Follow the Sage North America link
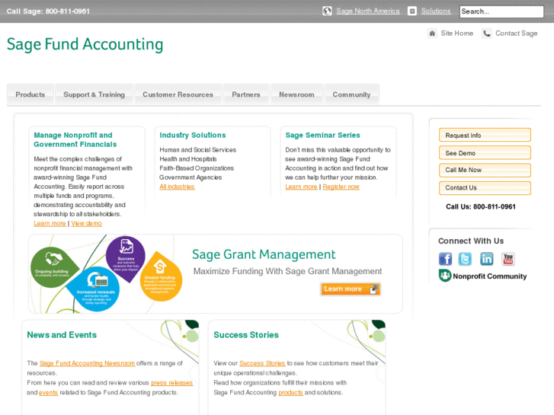Image resolution: width=554 pixels, height=415 pixels. [x=368, y=11]
